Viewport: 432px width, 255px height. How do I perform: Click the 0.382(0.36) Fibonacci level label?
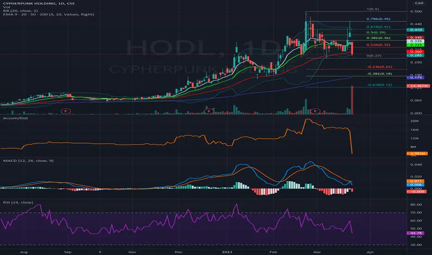tap(378, 38)
